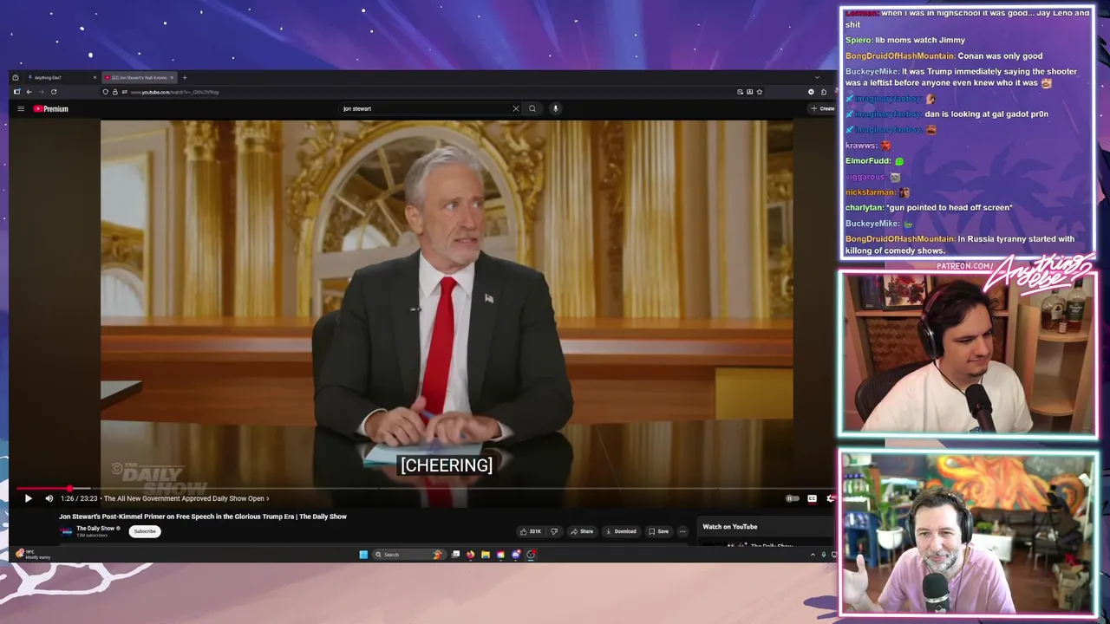This screenshot has width=1110, height=624.
Task: Click The Daily Show channel avatar
Action: 66,531
